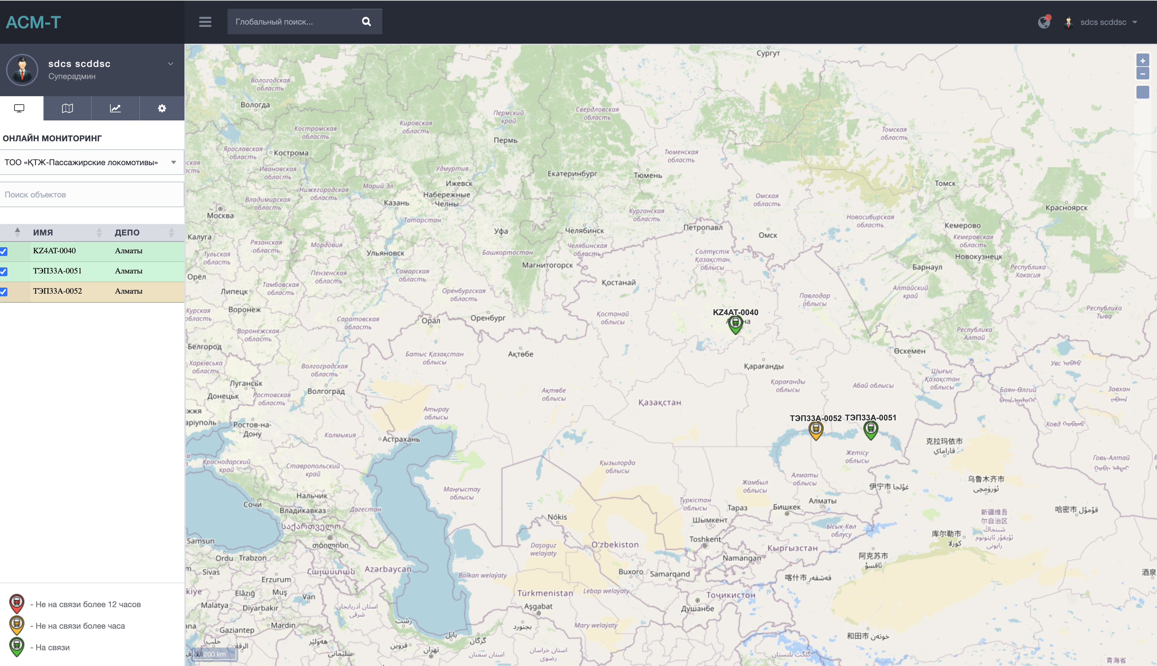Screen dimensions: 1157x666
Task: Open the chart statistics tab
Action: [115, 108]
